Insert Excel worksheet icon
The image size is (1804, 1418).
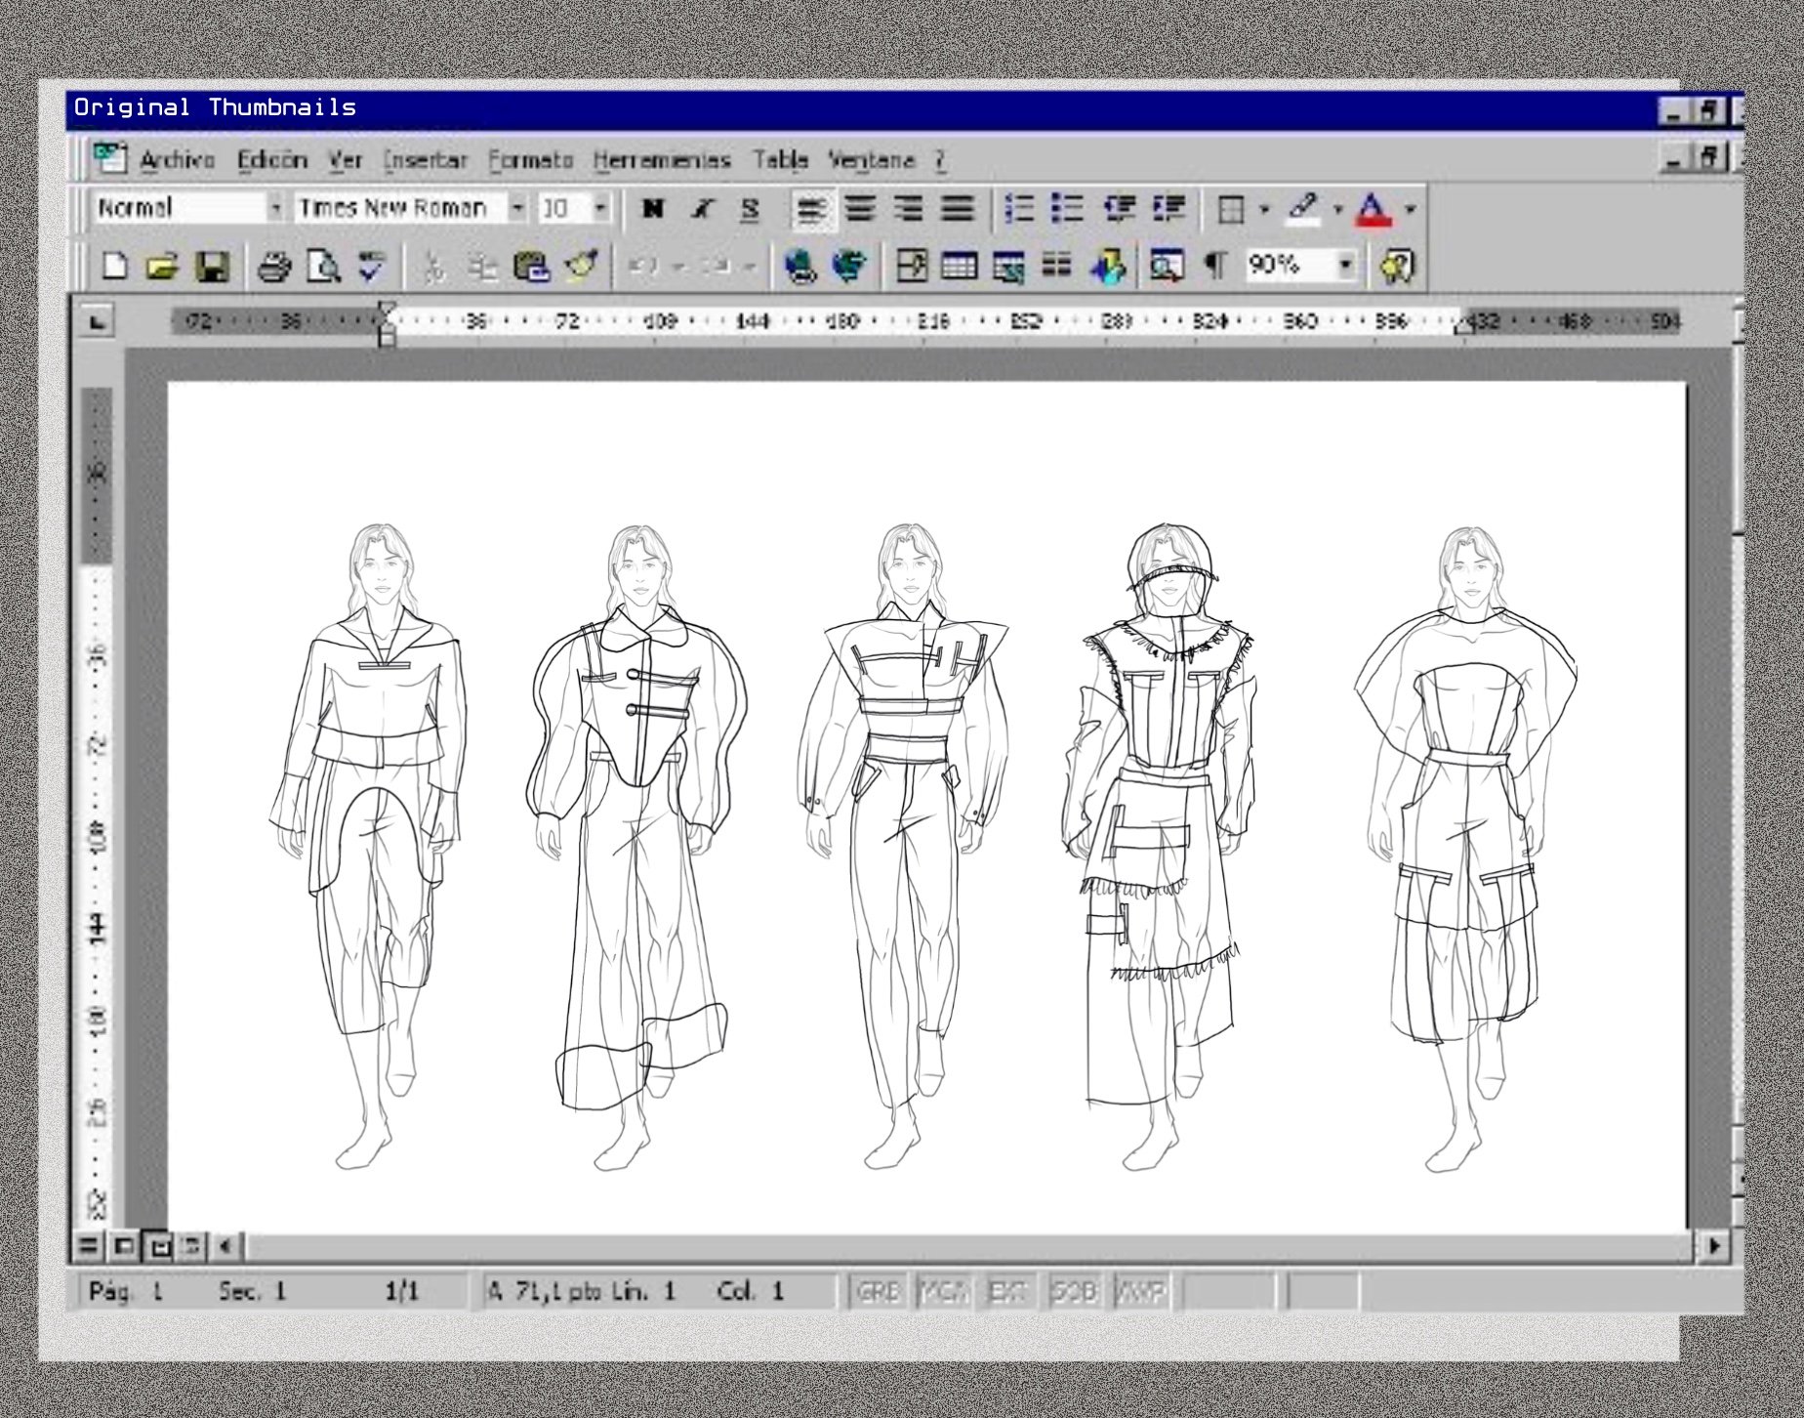click(x=1008, y=266)
